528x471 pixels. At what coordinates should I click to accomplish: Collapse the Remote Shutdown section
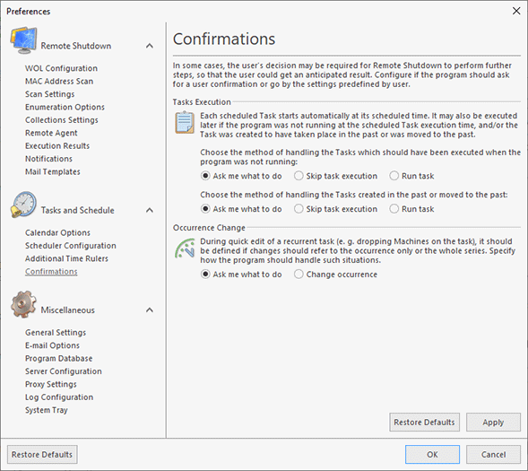tap(150, 46)
